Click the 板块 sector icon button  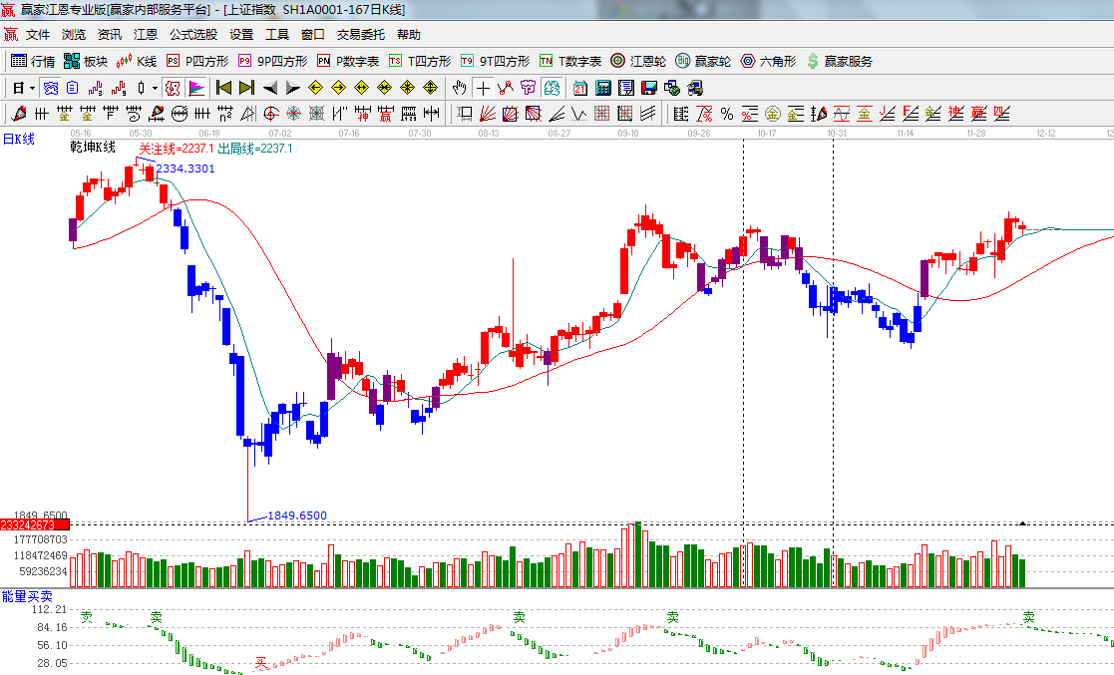coord(86,61)
